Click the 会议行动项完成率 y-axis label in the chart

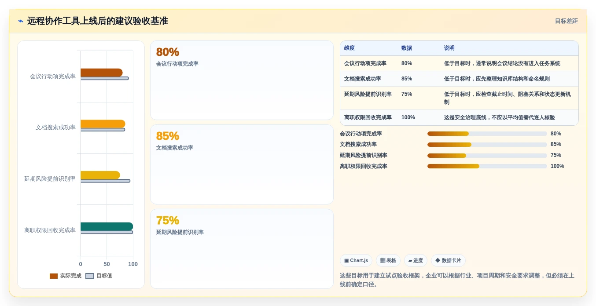pos(53,76)
